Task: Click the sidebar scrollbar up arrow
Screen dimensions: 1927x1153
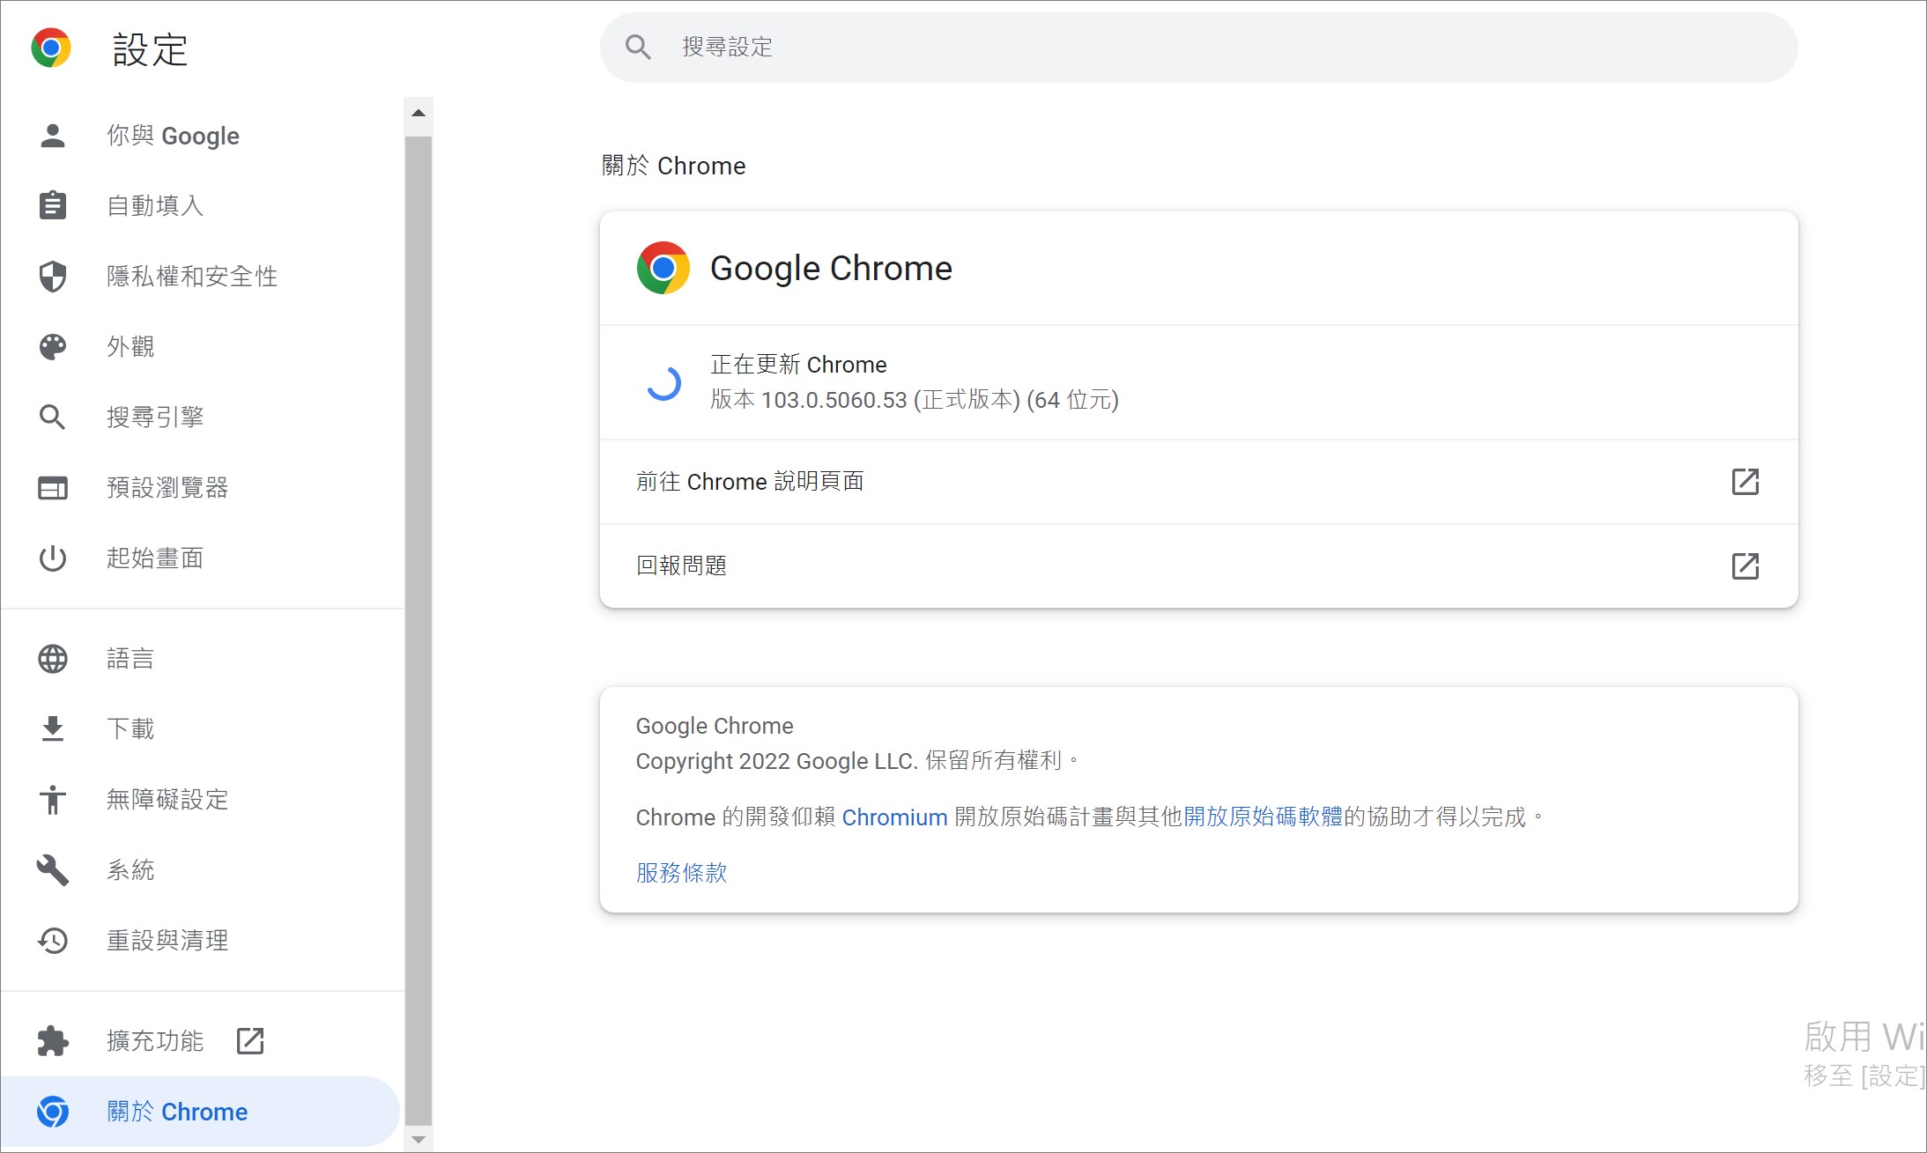Action: [419, 113]
